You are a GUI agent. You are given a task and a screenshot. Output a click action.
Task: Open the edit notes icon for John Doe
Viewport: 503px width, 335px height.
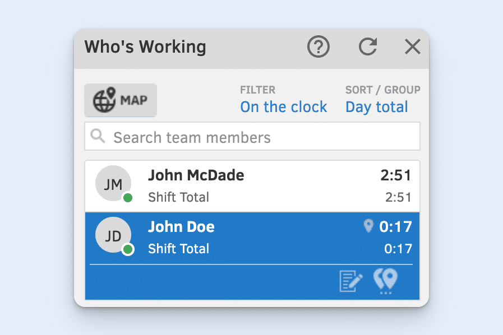click(x=349, y=282)
